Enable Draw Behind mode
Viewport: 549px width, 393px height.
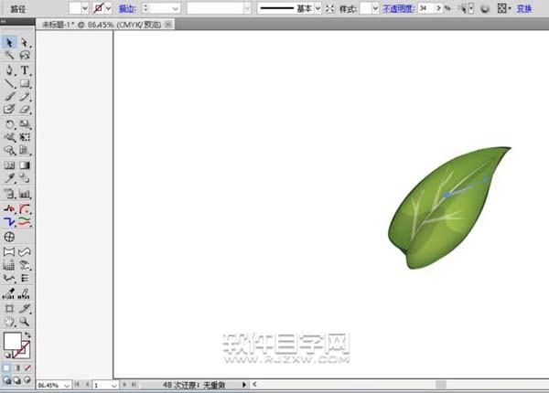(16, 379)
